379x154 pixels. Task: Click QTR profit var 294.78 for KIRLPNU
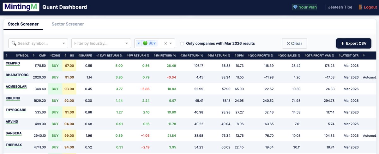[x=328, y=101]
